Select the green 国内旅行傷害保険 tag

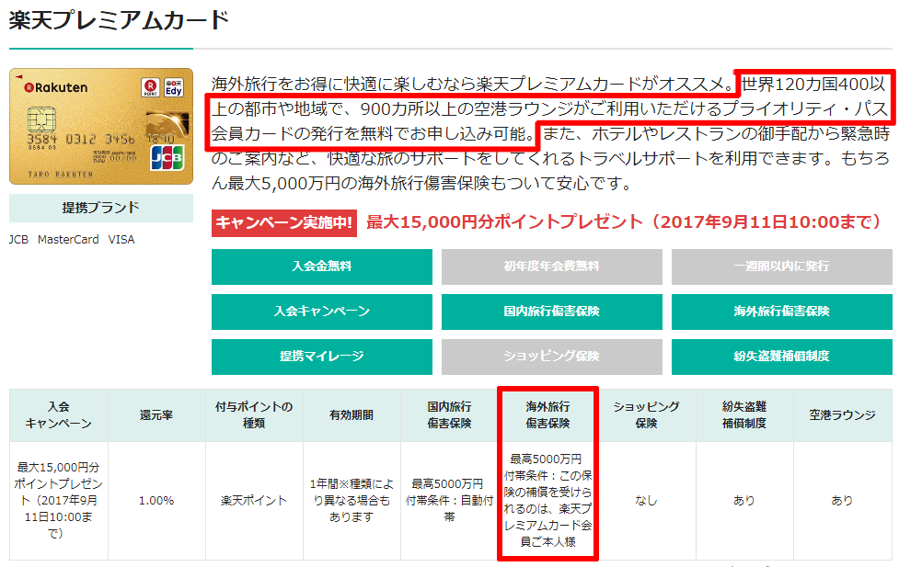point(551,312)
